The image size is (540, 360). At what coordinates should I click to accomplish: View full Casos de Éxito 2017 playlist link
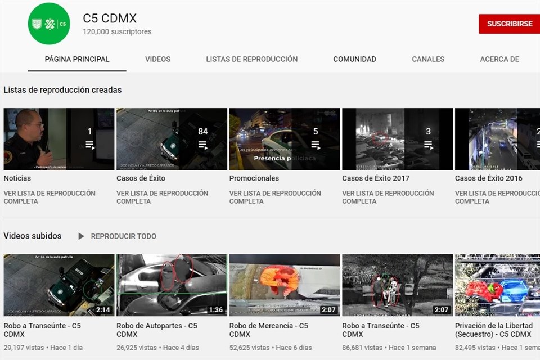pyautogui.click(x=388, y=197)
